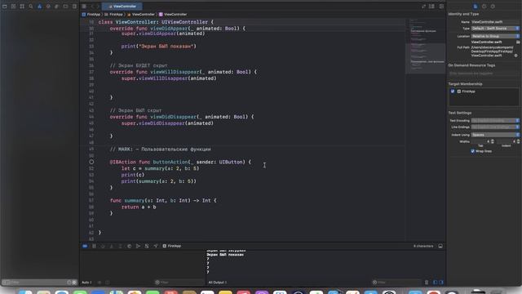Screen dimensions: 522x294
Task: Click the Step into debug button
Action: pos(112,246)
